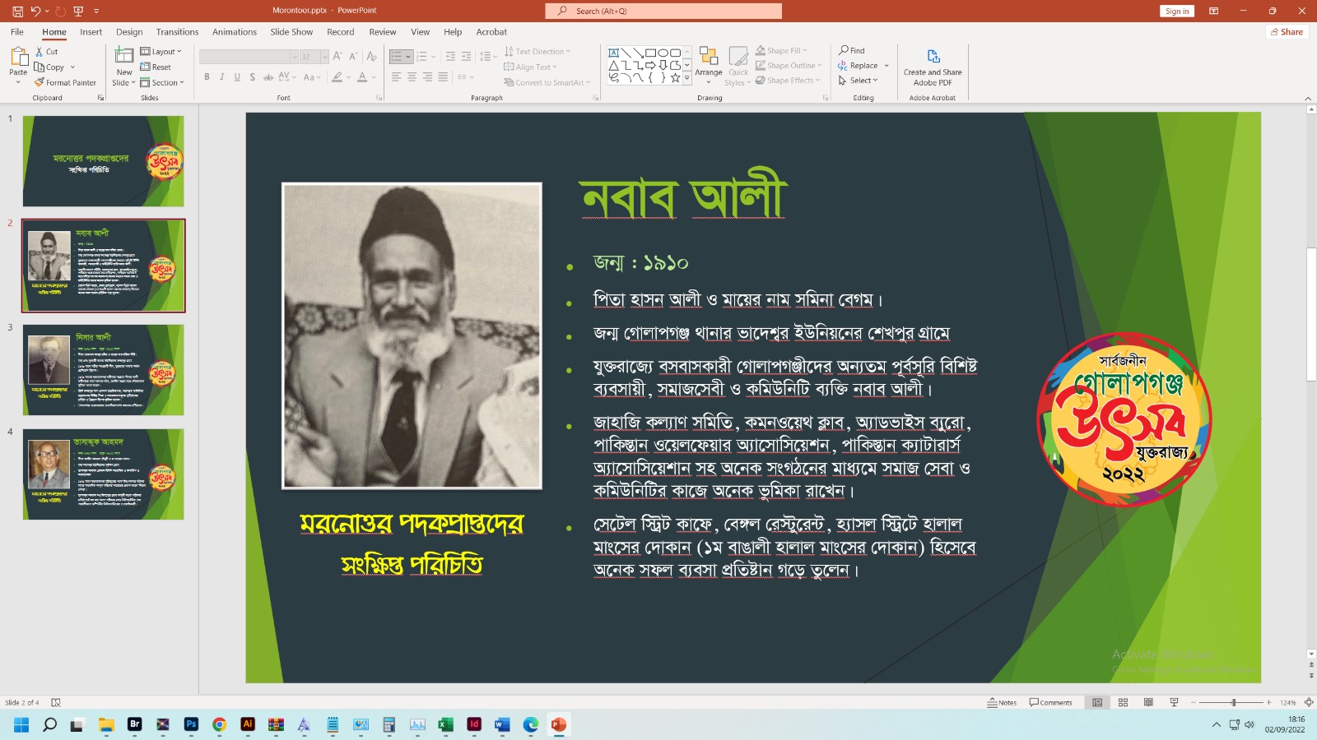Start Slide Show from status bar

(1174, 702)
